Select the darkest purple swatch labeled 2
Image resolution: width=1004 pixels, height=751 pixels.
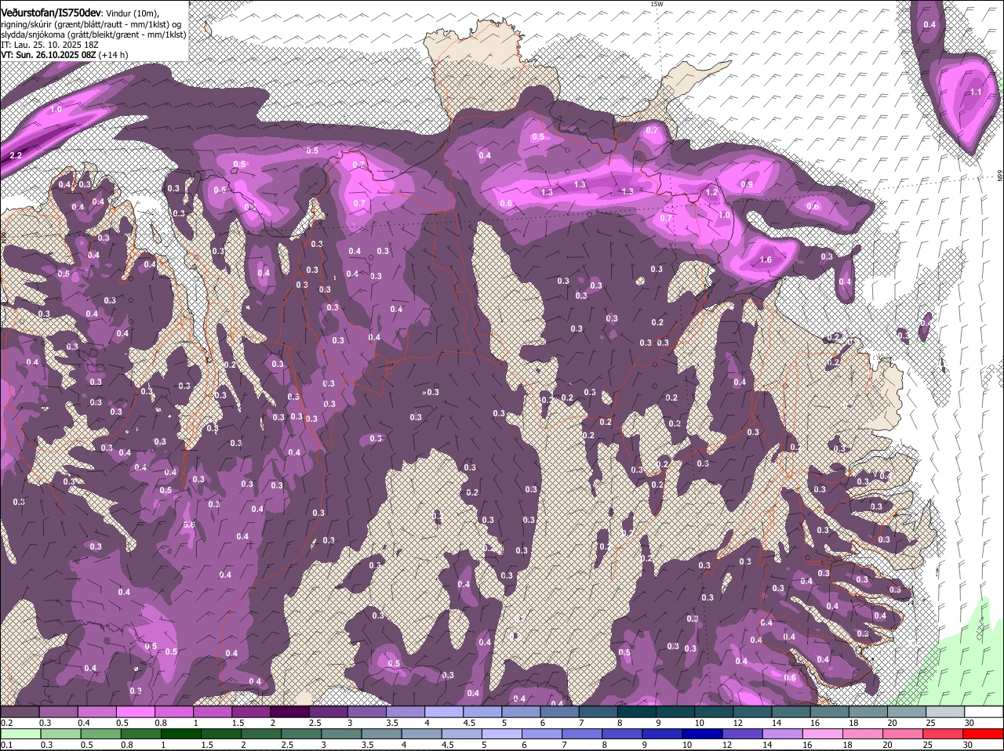point(289,712)
